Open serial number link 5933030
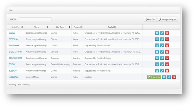This screenshot has width=194, height=106. pyautogui.click(x=13, y=71)
